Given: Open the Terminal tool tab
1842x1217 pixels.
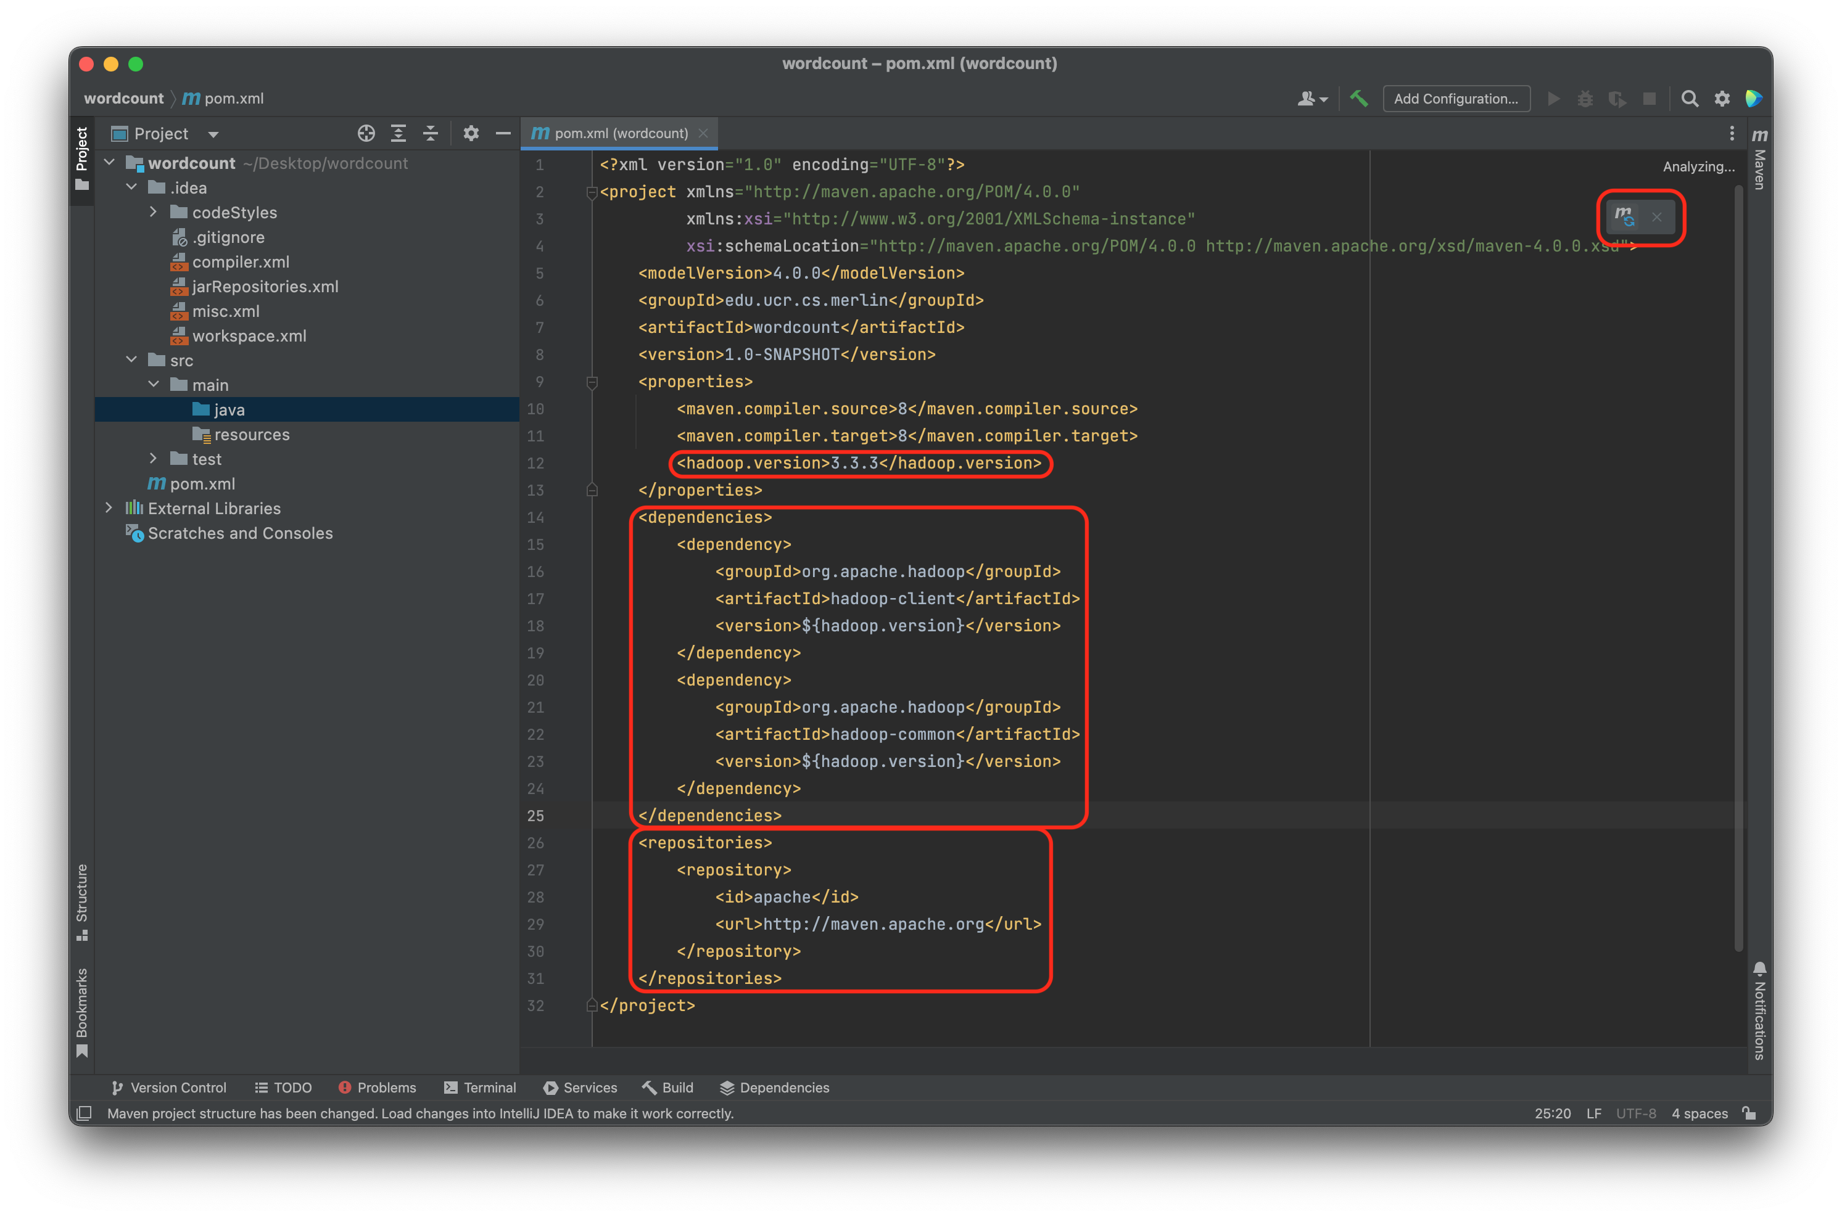Looking at the screenshot, I should (479, 1088).
